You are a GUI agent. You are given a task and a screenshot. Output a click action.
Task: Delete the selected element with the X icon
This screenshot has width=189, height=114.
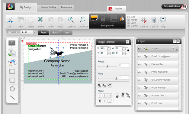click(x=40, y=19)
